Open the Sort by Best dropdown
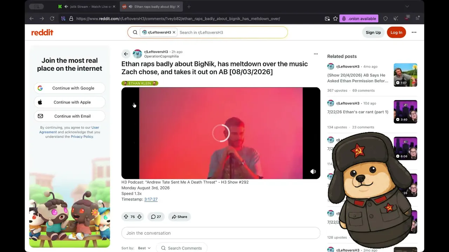This screenshot has width=449, height=252. pyautogui.click(x=144, y=248)
